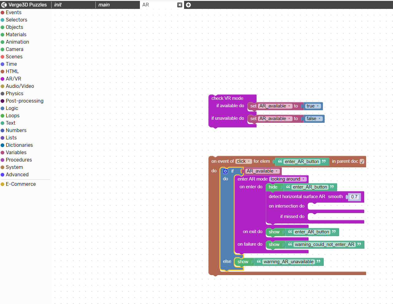This screenshot has height=304, width=393.
Task: Open AR_available dropdown in the if condition
Action: tap(262, 171)
